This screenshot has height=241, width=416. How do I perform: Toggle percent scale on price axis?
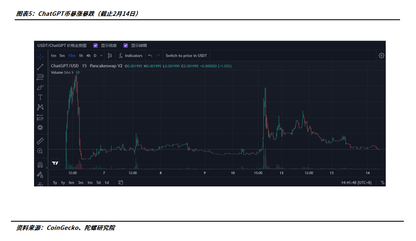[x=382, y=183]
